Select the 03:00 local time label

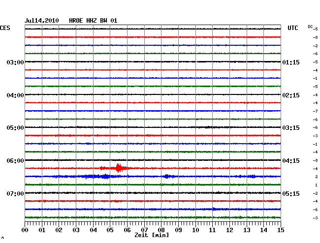pyautogui.click(x=15, y=62)
